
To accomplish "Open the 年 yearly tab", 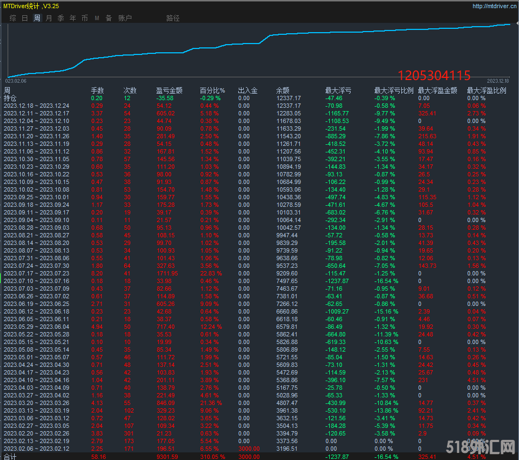I will pyautogui.click(x=73, y=18).
